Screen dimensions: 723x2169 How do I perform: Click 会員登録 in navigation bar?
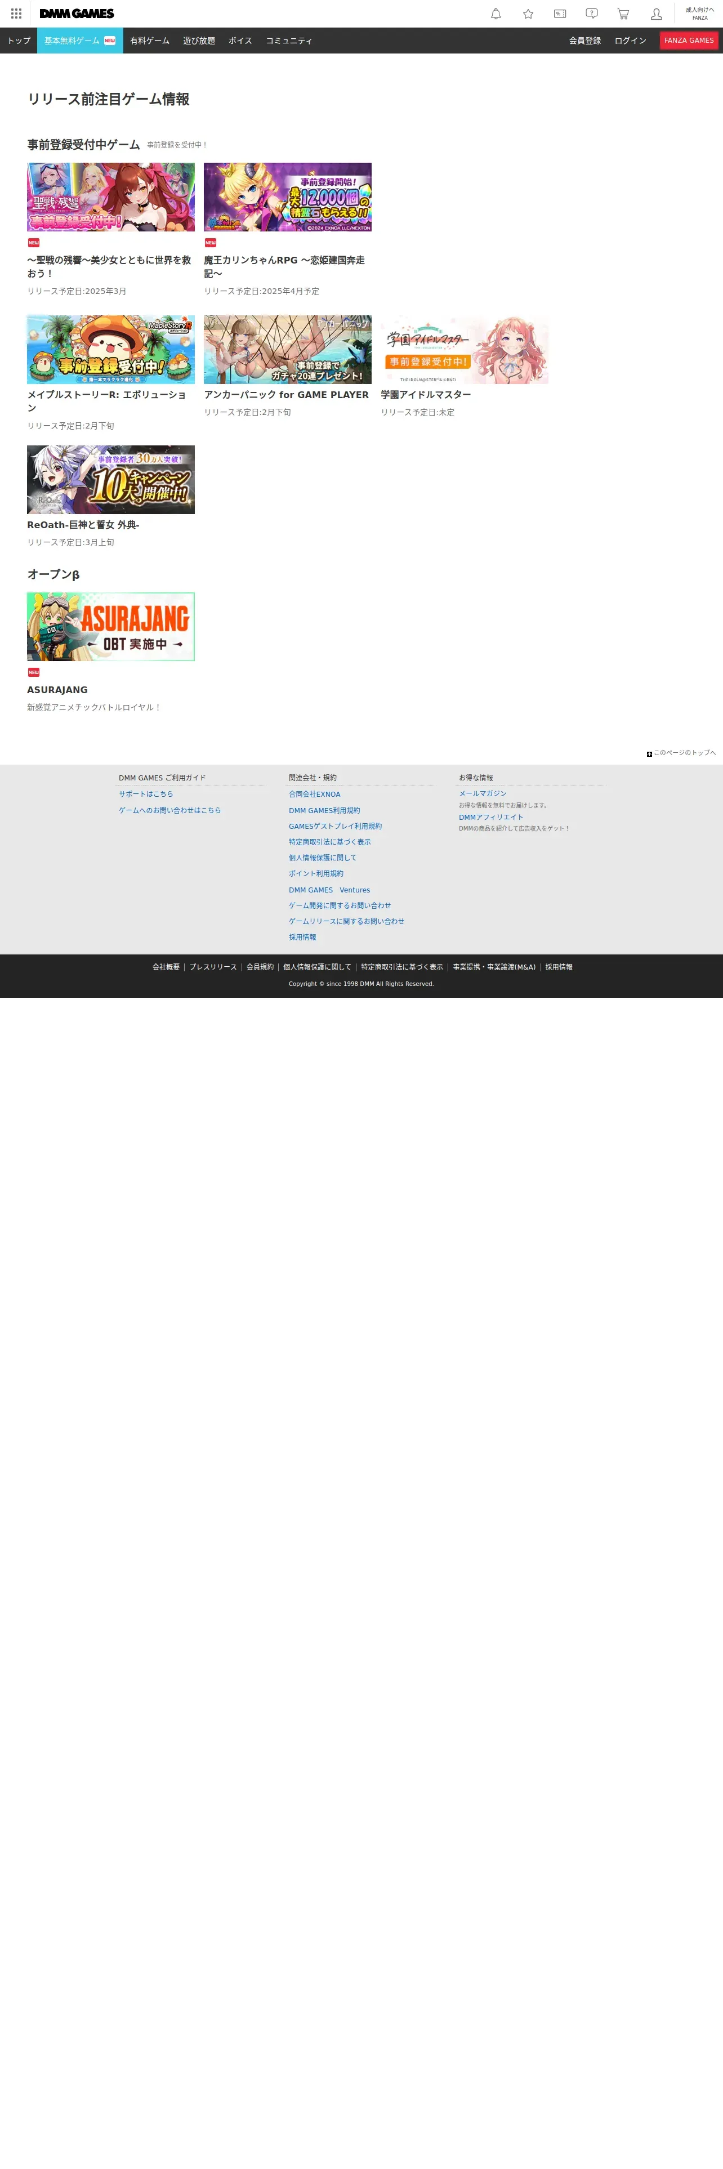(585, 41)
